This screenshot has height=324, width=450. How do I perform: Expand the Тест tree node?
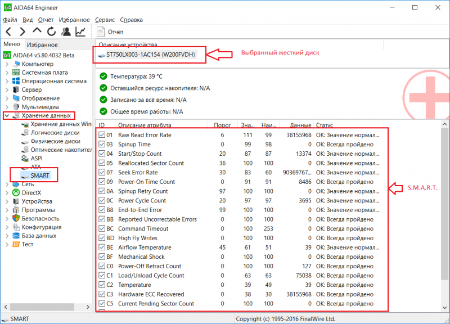[7, 245]
